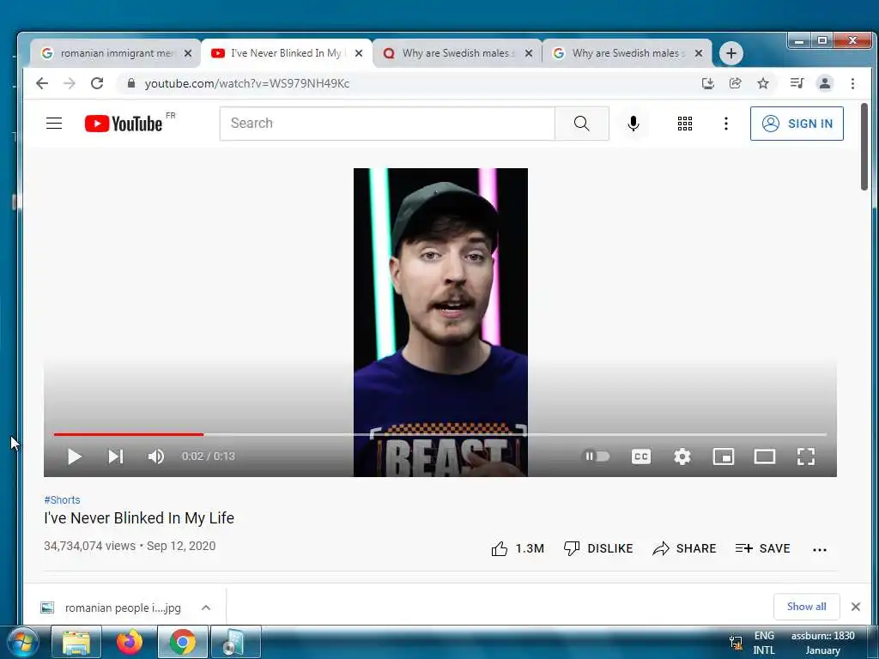Click the address bar URL
Viewport: 879px width, 659px height.
[246, 83]
